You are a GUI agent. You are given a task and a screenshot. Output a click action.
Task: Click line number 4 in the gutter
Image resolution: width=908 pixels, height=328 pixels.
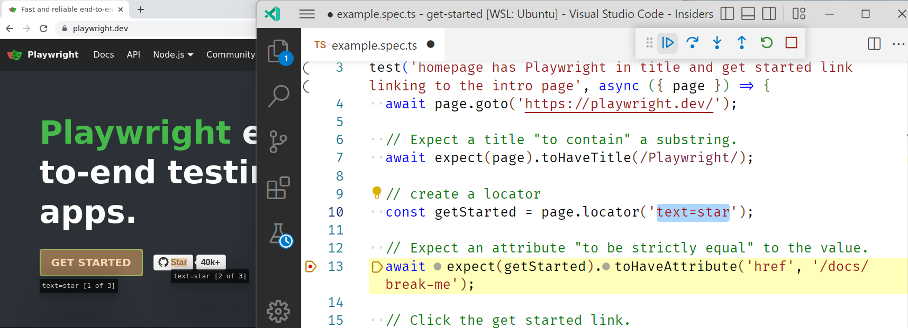pos(340,104)
